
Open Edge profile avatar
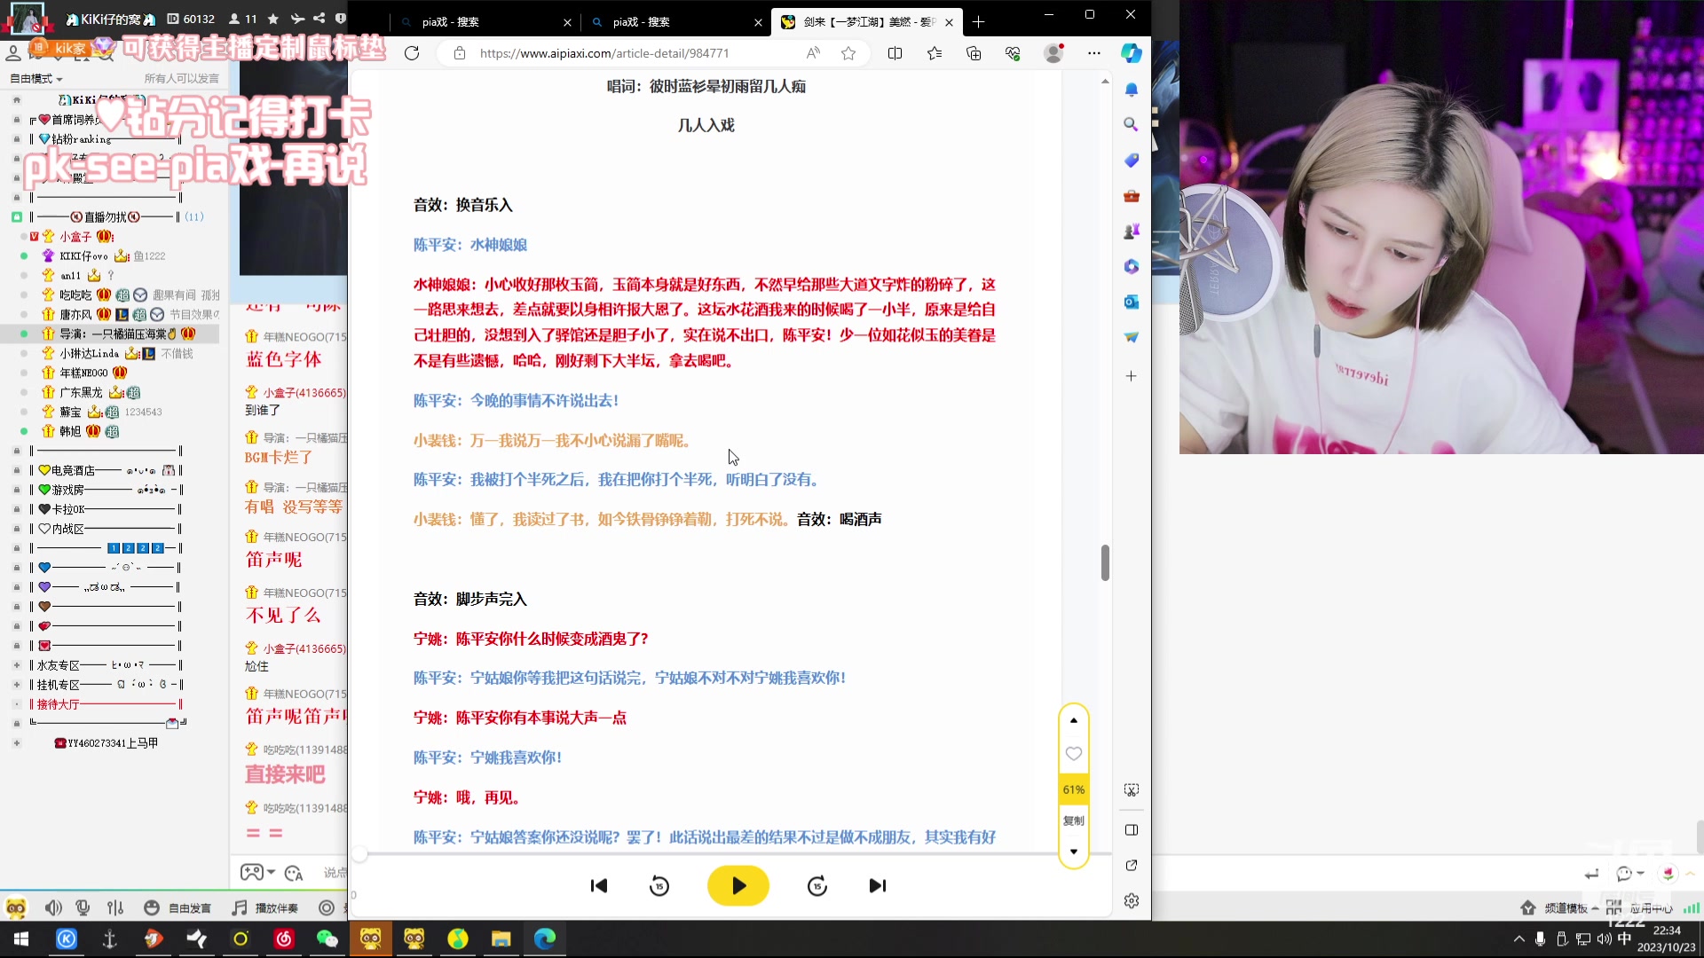point(1053,53)
